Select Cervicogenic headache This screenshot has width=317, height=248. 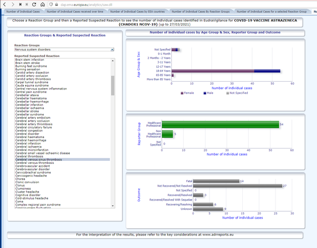tap(31, 176)
